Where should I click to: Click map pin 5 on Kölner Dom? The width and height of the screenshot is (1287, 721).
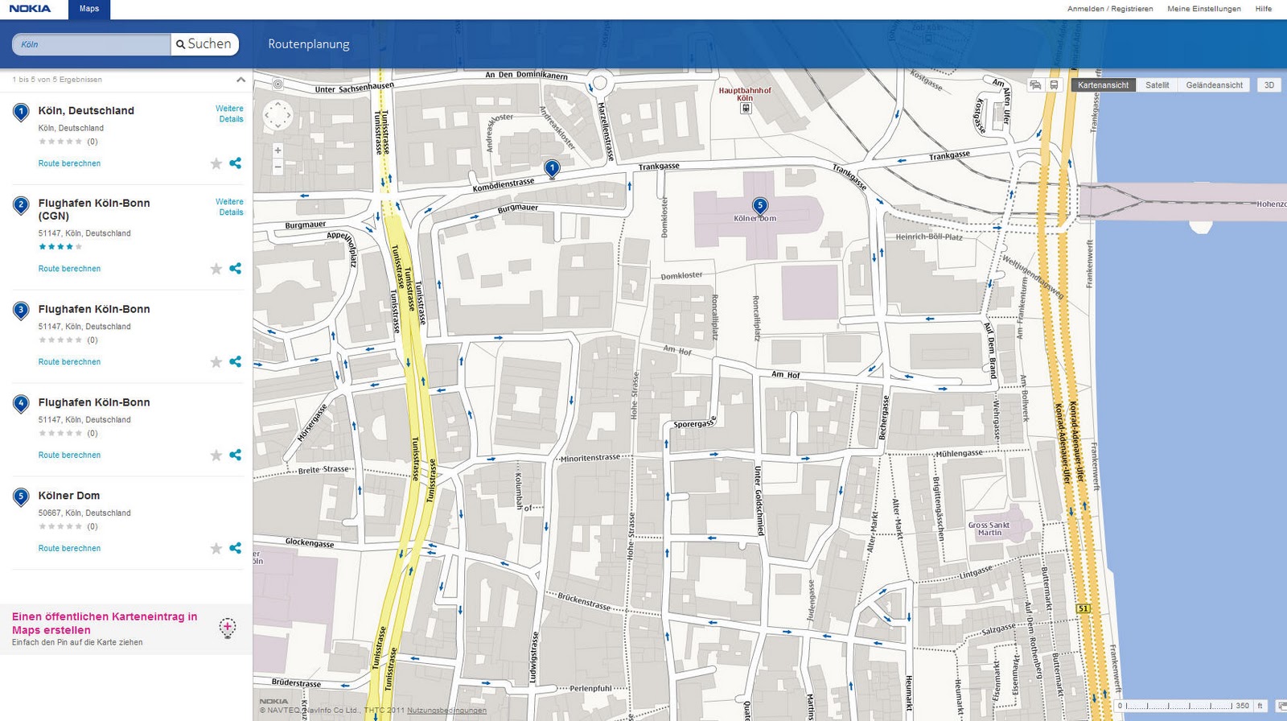759,207
